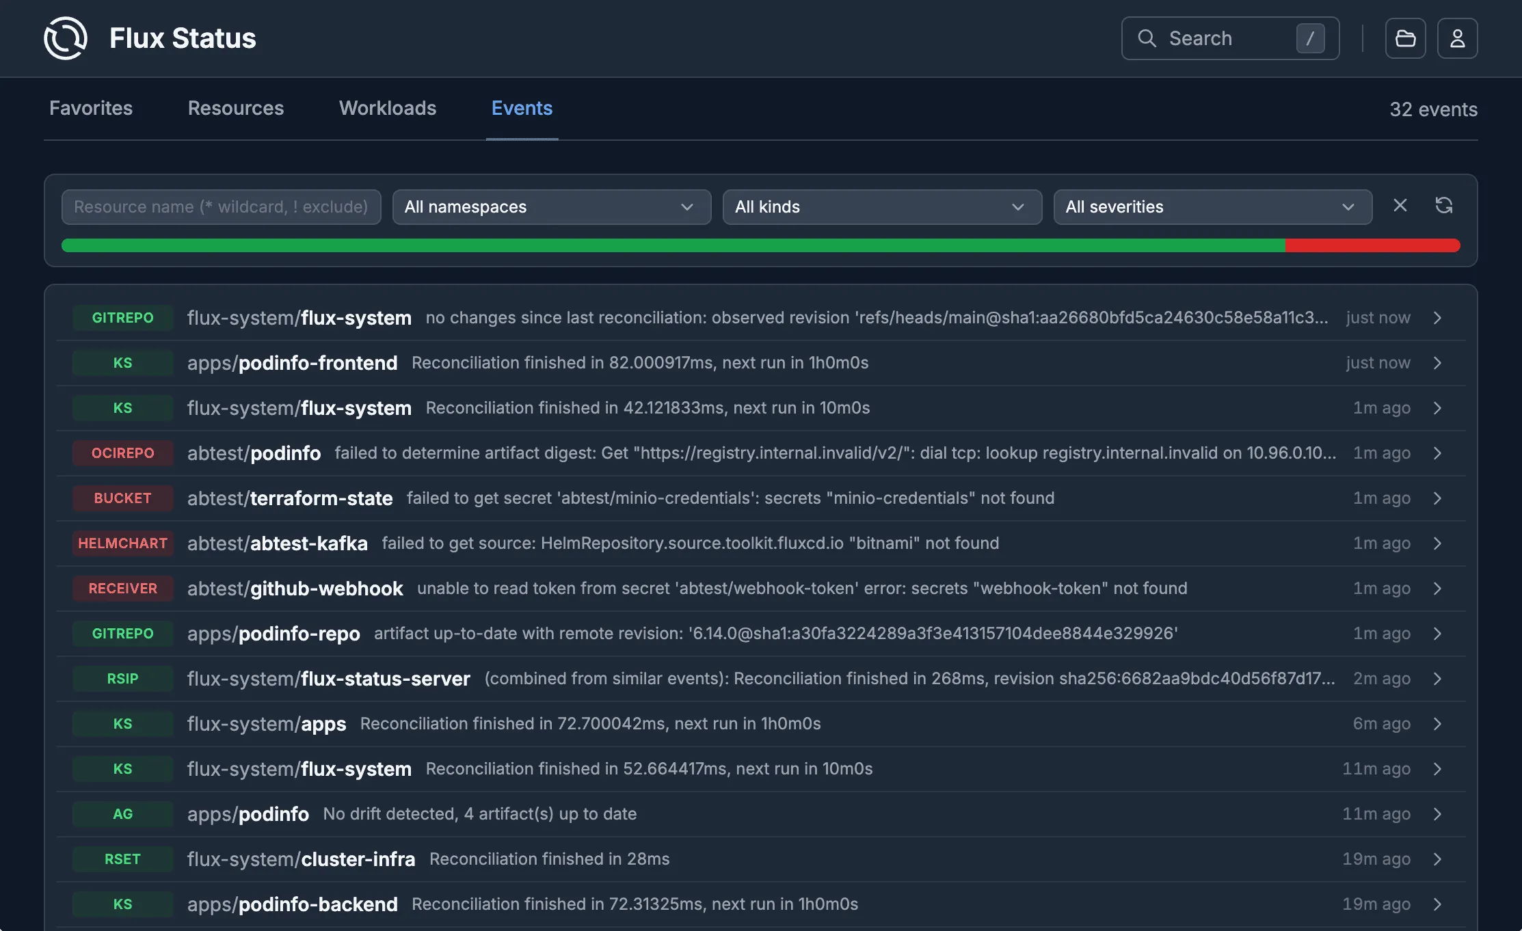Expand the apps/podinfo-repo event chevron
The image size is (1522, 931).
click(1437, 634)
